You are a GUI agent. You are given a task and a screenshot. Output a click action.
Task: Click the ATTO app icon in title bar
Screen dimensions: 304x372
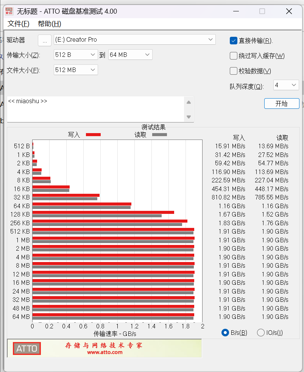(x=9, y=11)
